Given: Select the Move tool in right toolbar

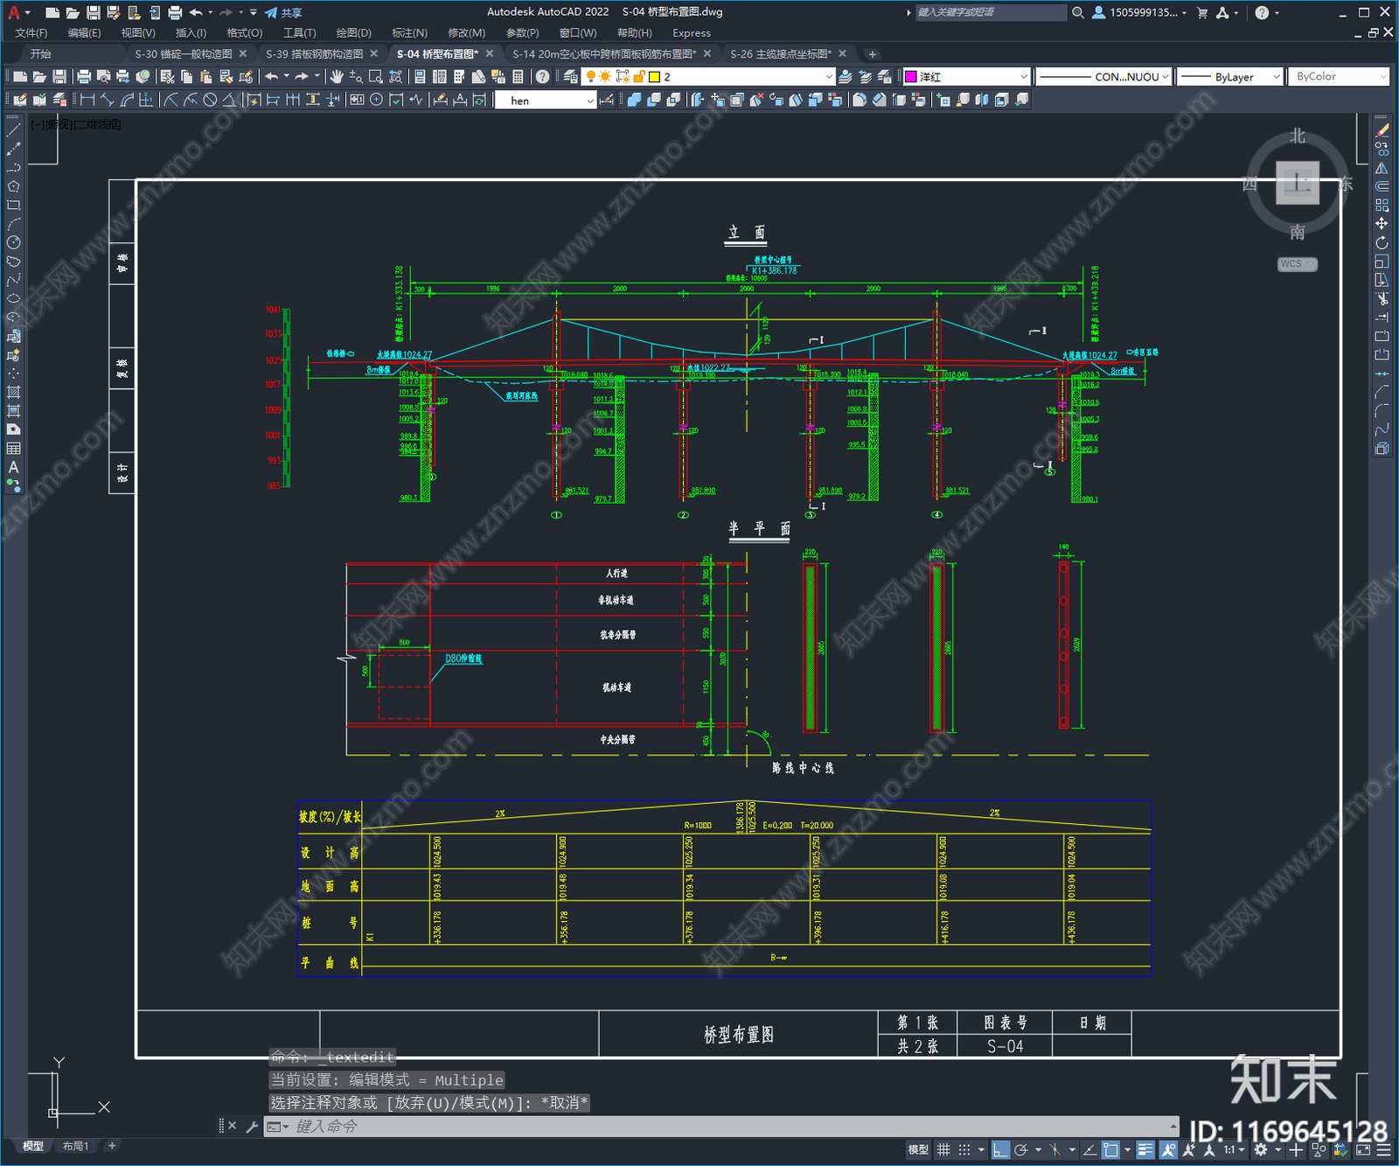Looking at the screenshot, I should [x=1382, y=224].
